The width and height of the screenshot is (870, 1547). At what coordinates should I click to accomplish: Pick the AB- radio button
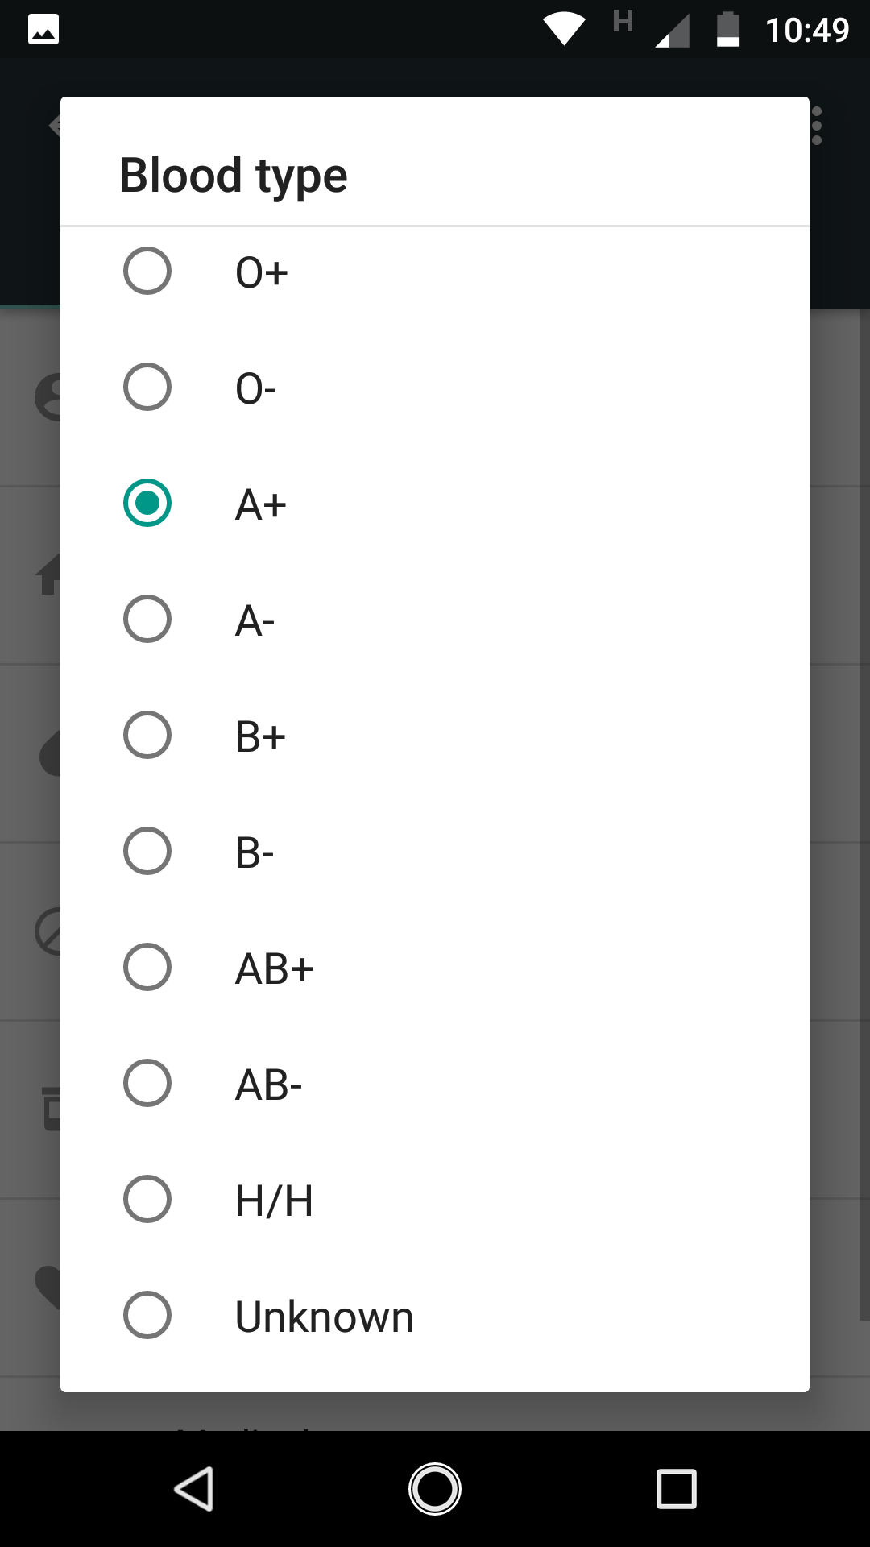tap(147, 1083)
